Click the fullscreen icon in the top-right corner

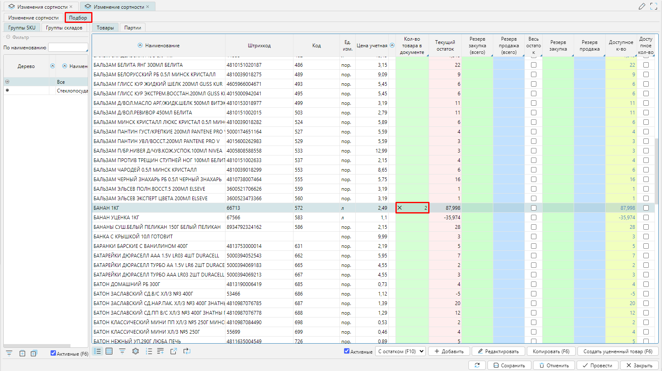tap(654, 6)
